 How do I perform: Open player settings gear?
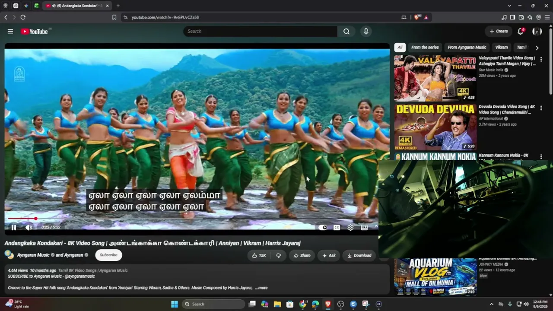(350, 228)
